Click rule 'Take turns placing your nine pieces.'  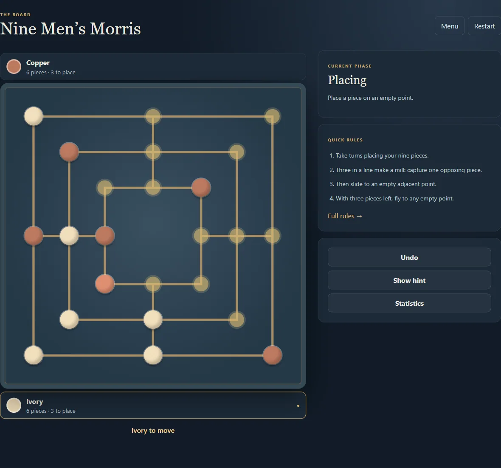click(x=382, y=156)
